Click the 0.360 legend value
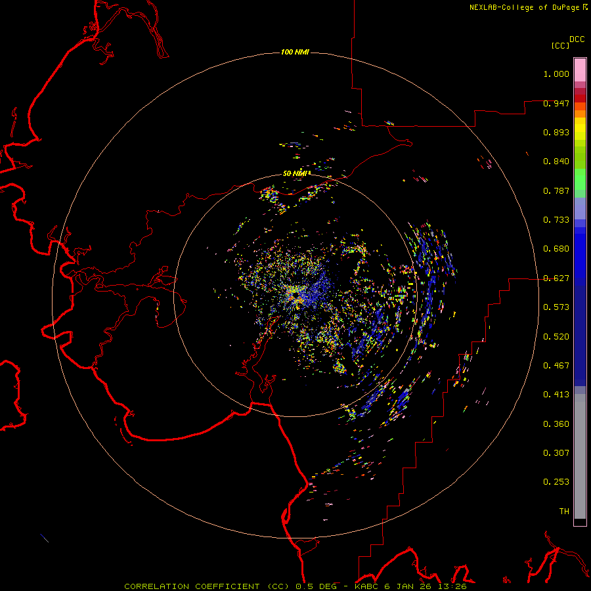The width and height of the screenshot is (591, 591). pyautogui.click(x=556, y=424)
